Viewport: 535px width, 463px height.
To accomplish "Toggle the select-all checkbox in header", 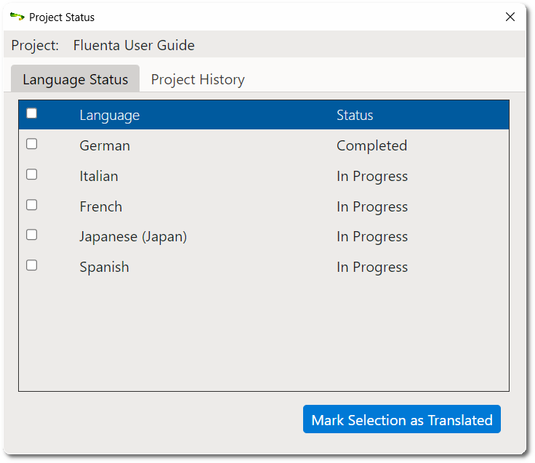I will [x=32, y=113].
